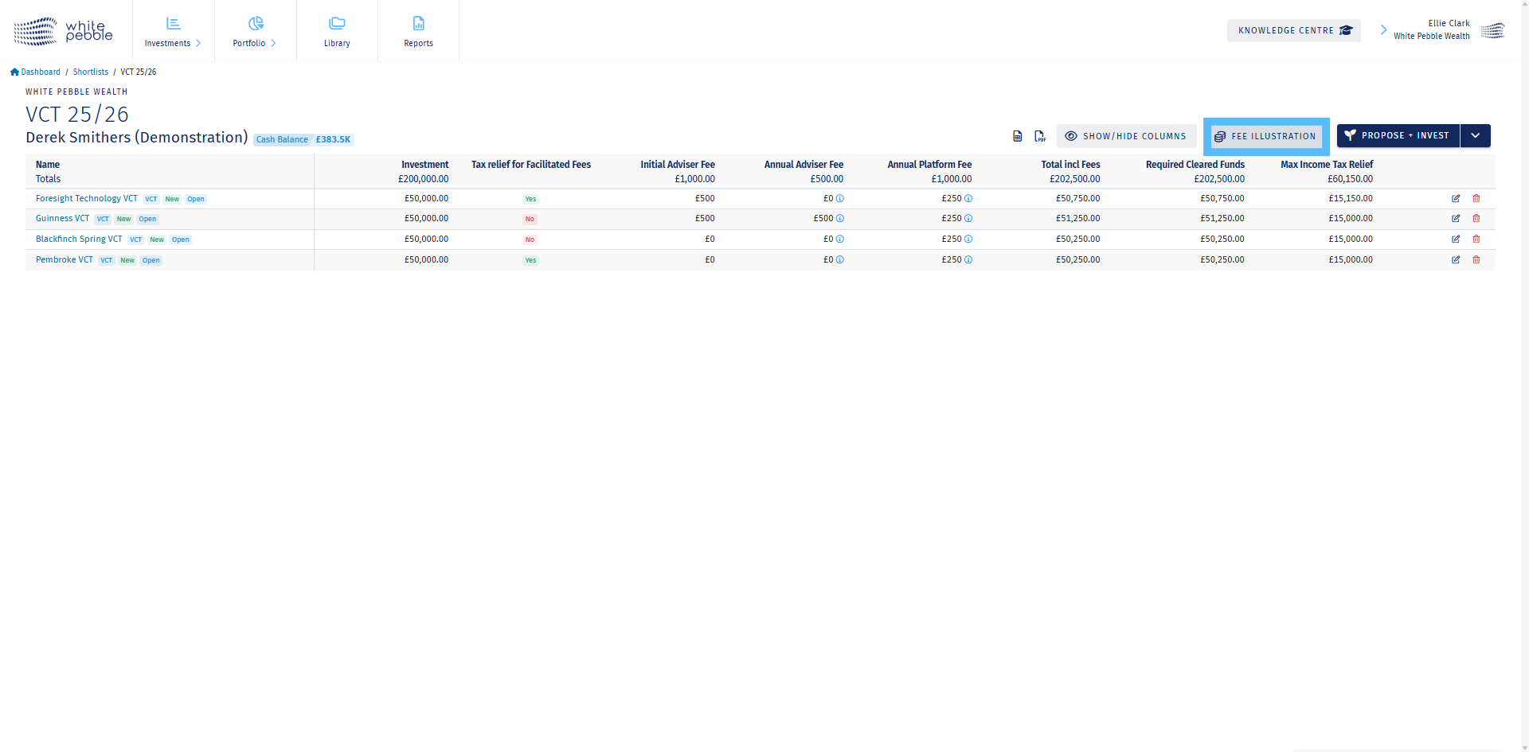Edit the Blackfinch Spring VCT entry
Image resolution: width=1529 pixels, height=752 pixels.
click(1456, 240)
